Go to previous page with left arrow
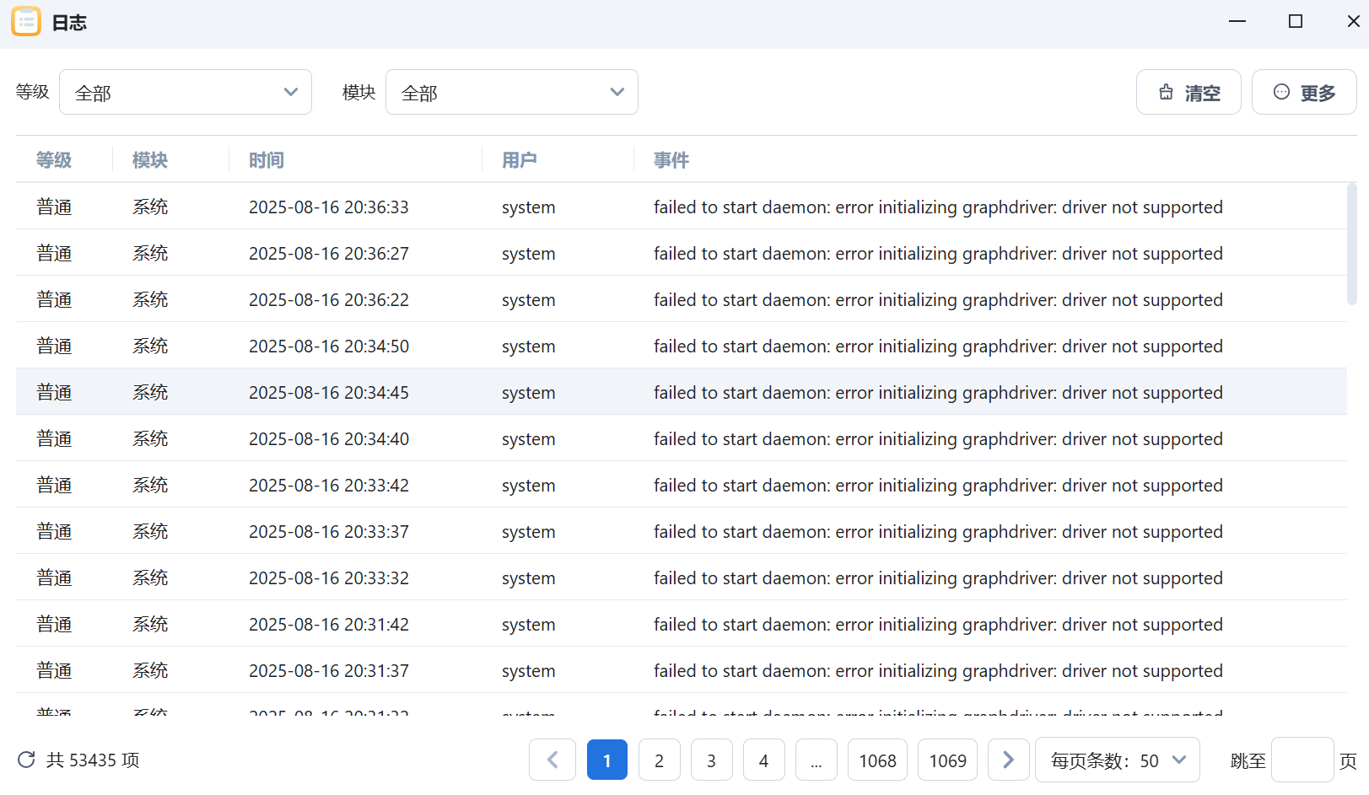The image size is (1369, 795). [x=552, y=760]
